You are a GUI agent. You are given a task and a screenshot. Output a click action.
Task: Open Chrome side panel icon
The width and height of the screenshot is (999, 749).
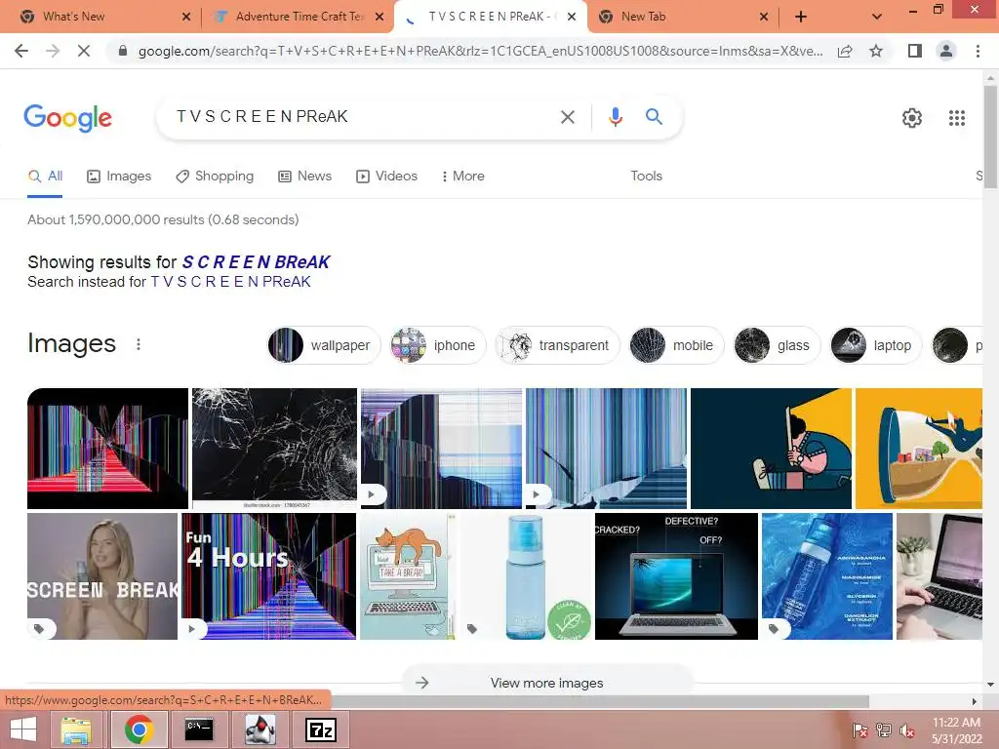(x=915, y=51)
